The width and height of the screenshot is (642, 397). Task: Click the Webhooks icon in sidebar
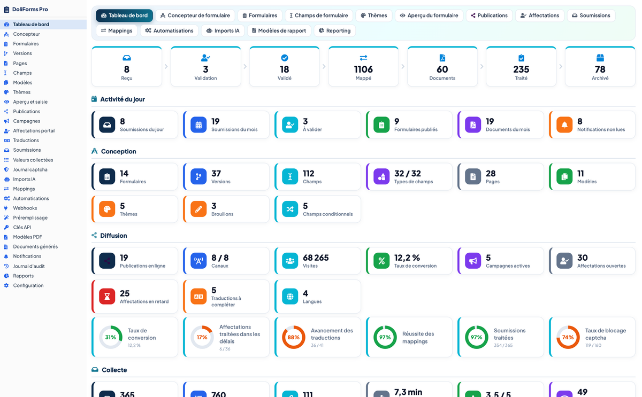6,208
